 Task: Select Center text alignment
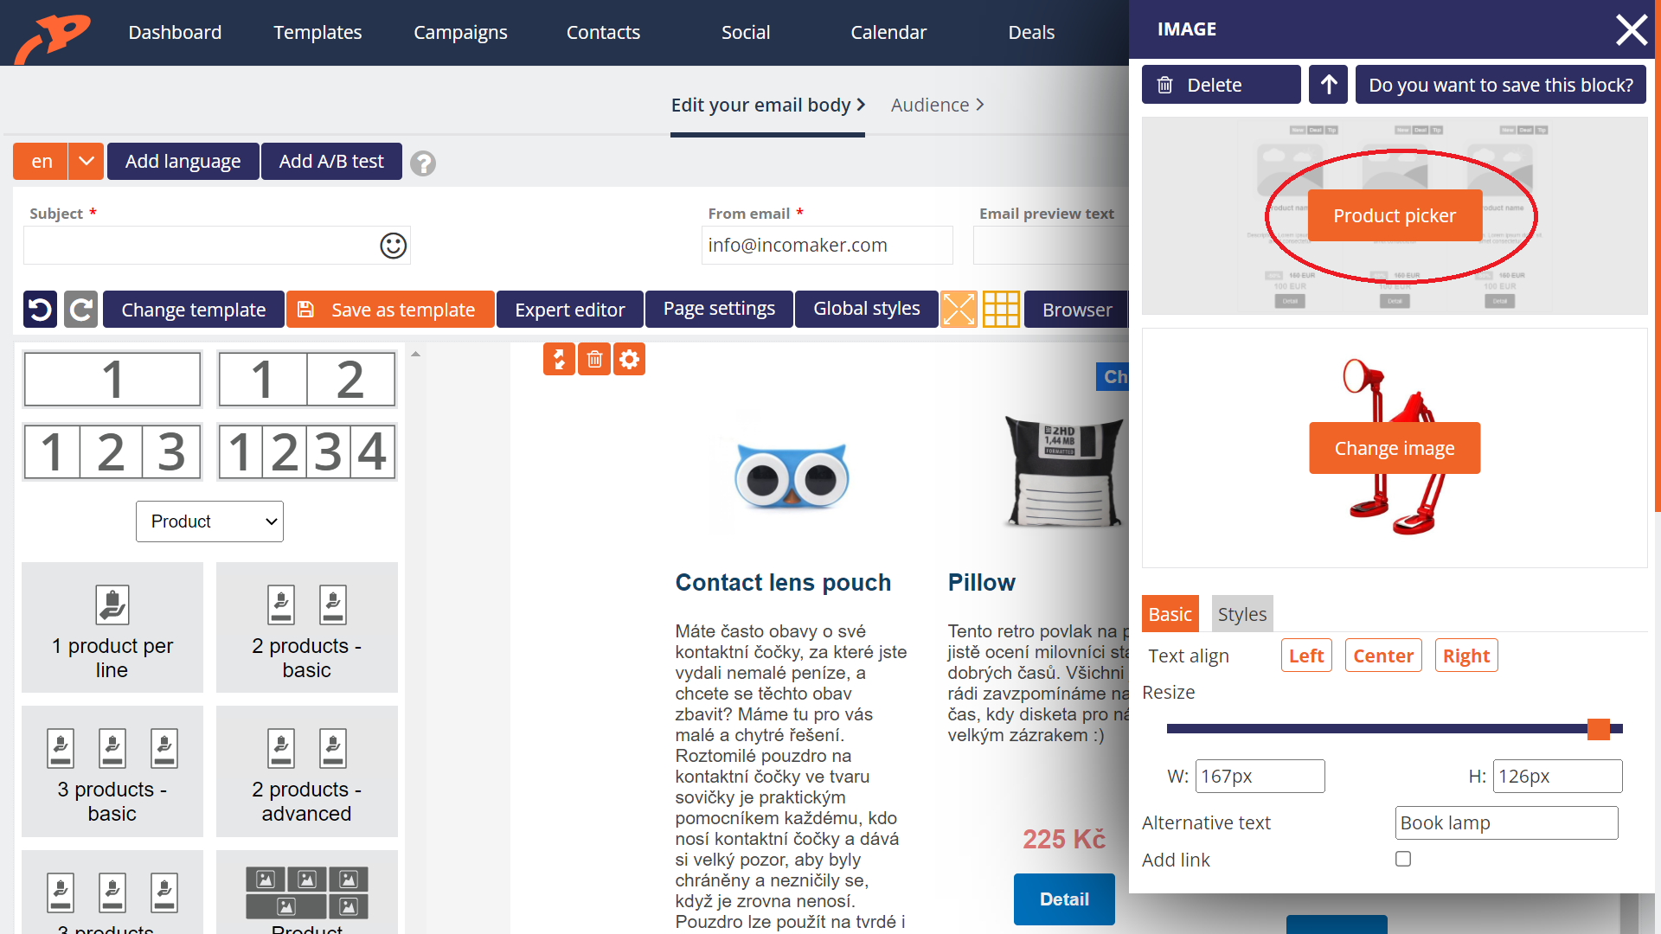1382,655
